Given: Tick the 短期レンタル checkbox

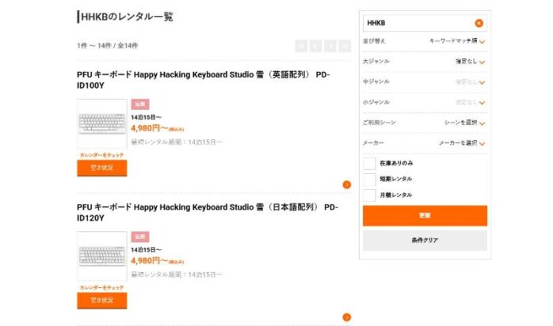Looking at the screenshot, I should tap(370, 179).
